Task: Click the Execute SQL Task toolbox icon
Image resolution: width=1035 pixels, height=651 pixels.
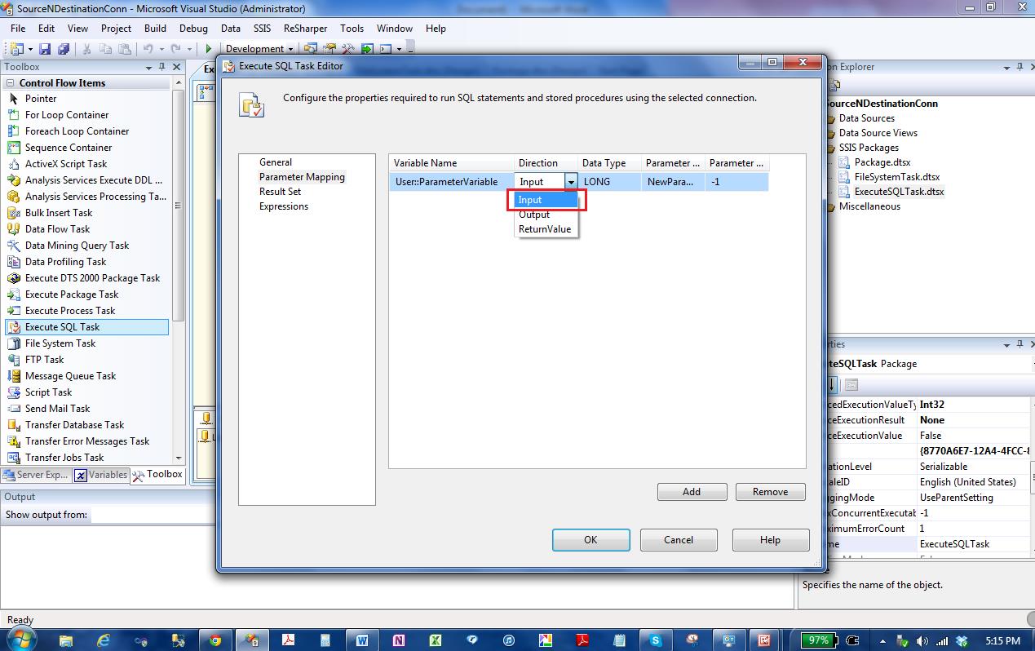Action: click(x=13, y=327)
